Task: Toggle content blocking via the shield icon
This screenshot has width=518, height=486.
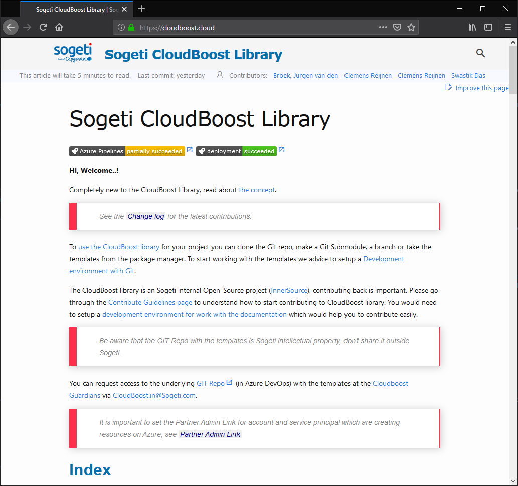Action: pyautogui.click(x=397, y=27)
